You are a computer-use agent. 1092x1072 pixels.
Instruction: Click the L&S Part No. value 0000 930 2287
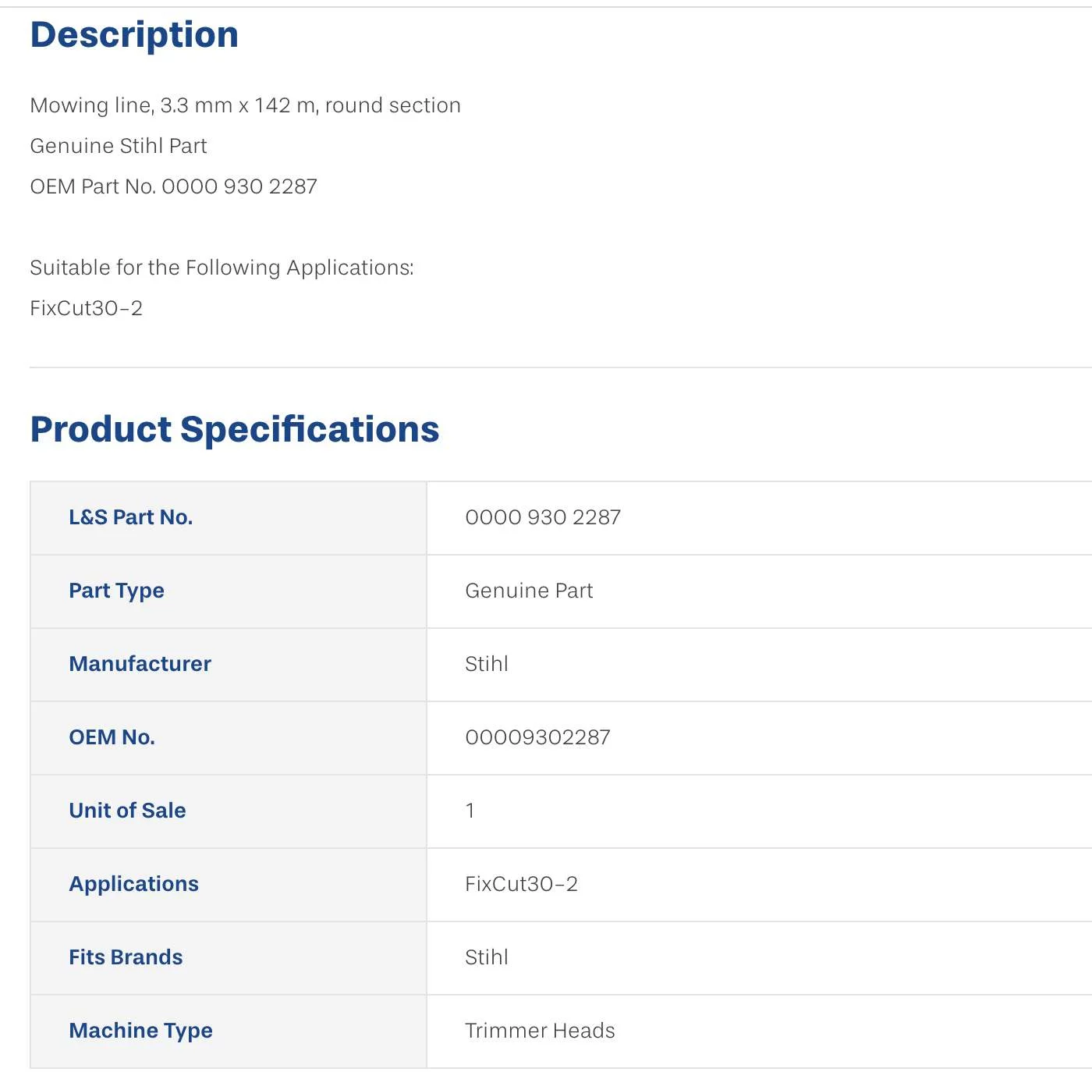[x=543, y=517]
